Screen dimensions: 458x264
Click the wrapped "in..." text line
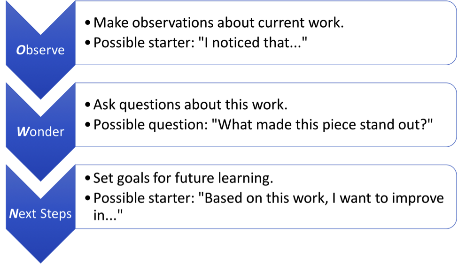108,215
